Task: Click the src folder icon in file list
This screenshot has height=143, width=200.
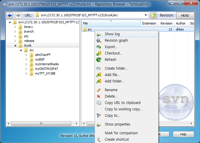Action: tap(85, 29)
